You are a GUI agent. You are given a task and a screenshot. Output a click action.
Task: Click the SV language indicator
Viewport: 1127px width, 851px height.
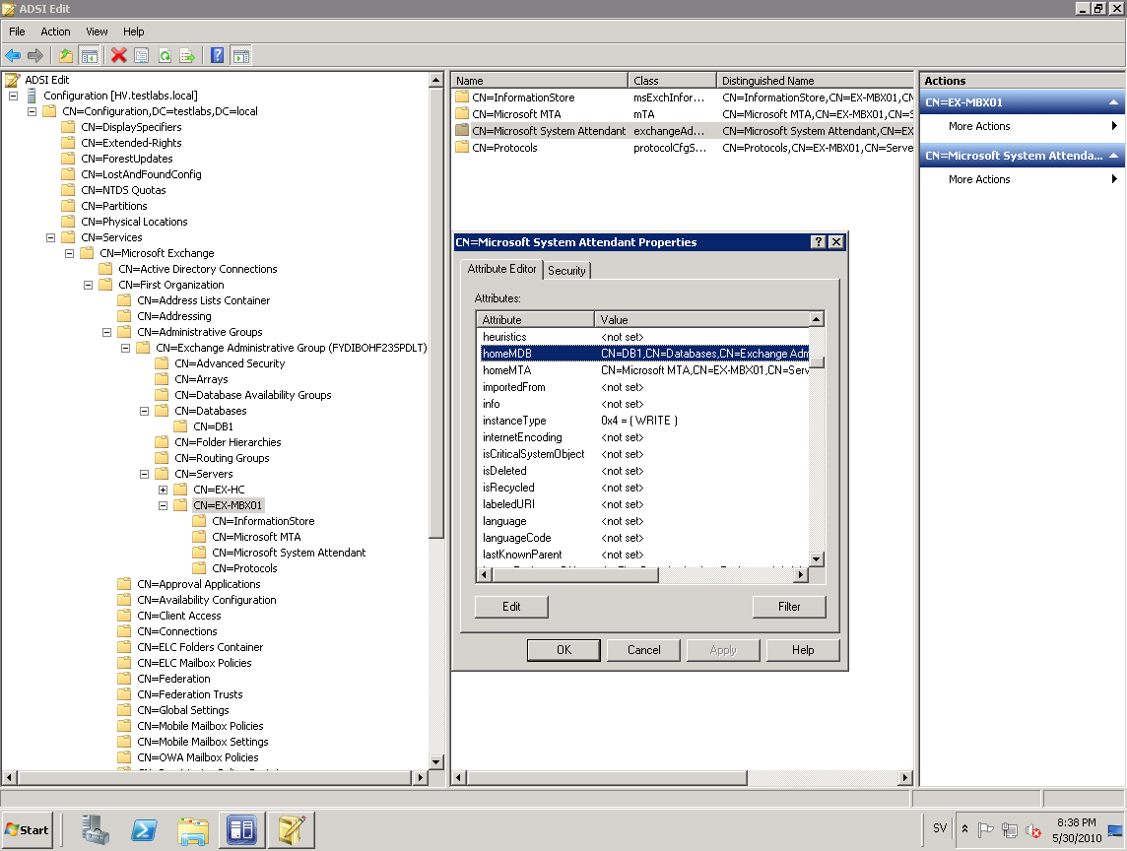(x=940, y=828)
